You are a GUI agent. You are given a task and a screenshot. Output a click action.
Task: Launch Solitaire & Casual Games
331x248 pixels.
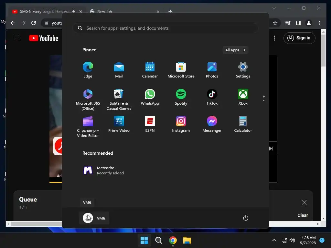119,99
